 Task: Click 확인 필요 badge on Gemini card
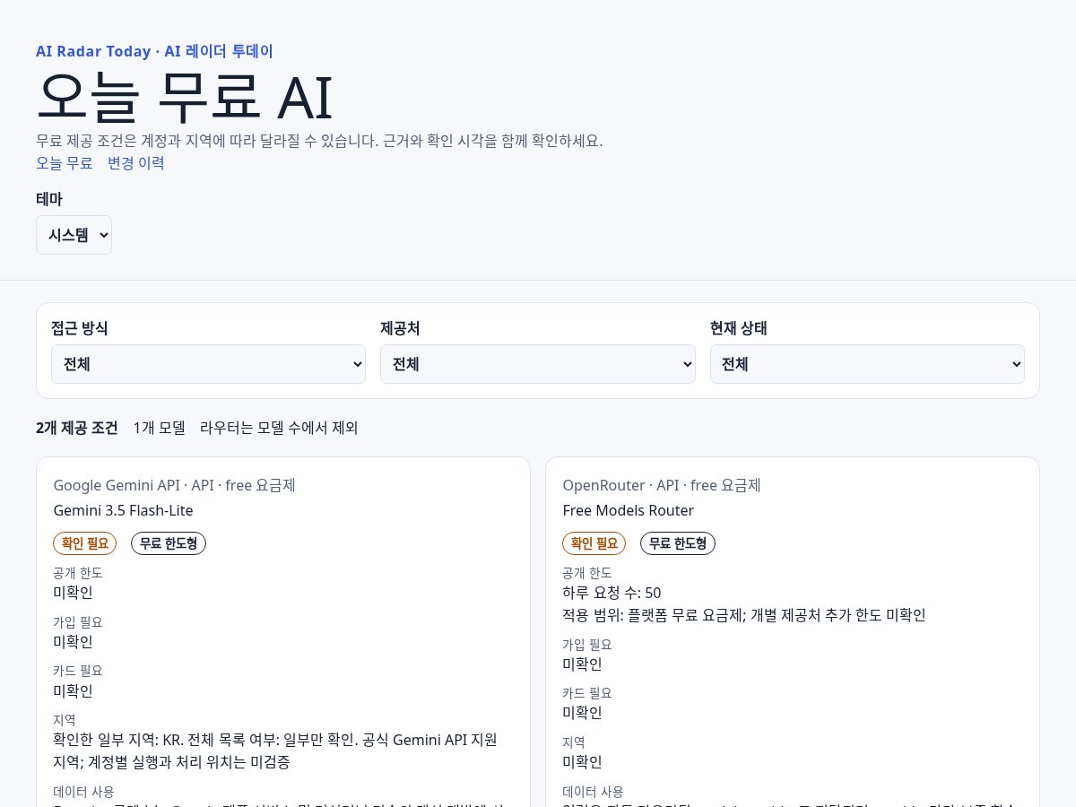(85, 543)
